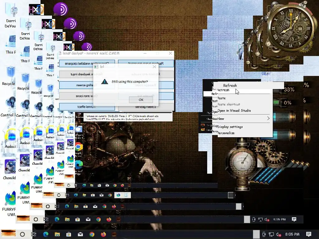The image size is (319, 239).
Task: Click the warning triangle icon in lol dialog
Action: 105,82
